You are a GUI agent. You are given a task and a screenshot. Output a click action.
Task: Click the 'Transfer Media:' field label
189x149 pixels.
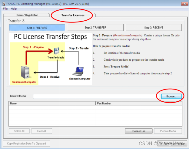(18, 96)
